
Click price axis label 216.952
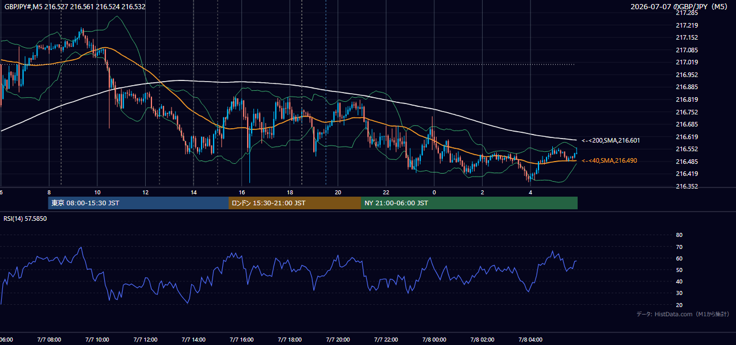click(x=686, y=75)
